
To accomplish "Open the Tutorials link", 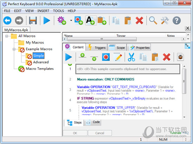I will pos(175,133).
